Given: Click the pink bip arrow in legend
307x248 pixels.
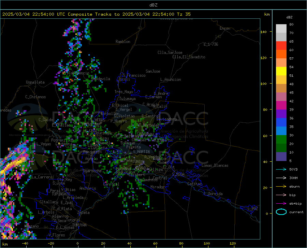Looking at the screenshot, I should coord(281,195).
